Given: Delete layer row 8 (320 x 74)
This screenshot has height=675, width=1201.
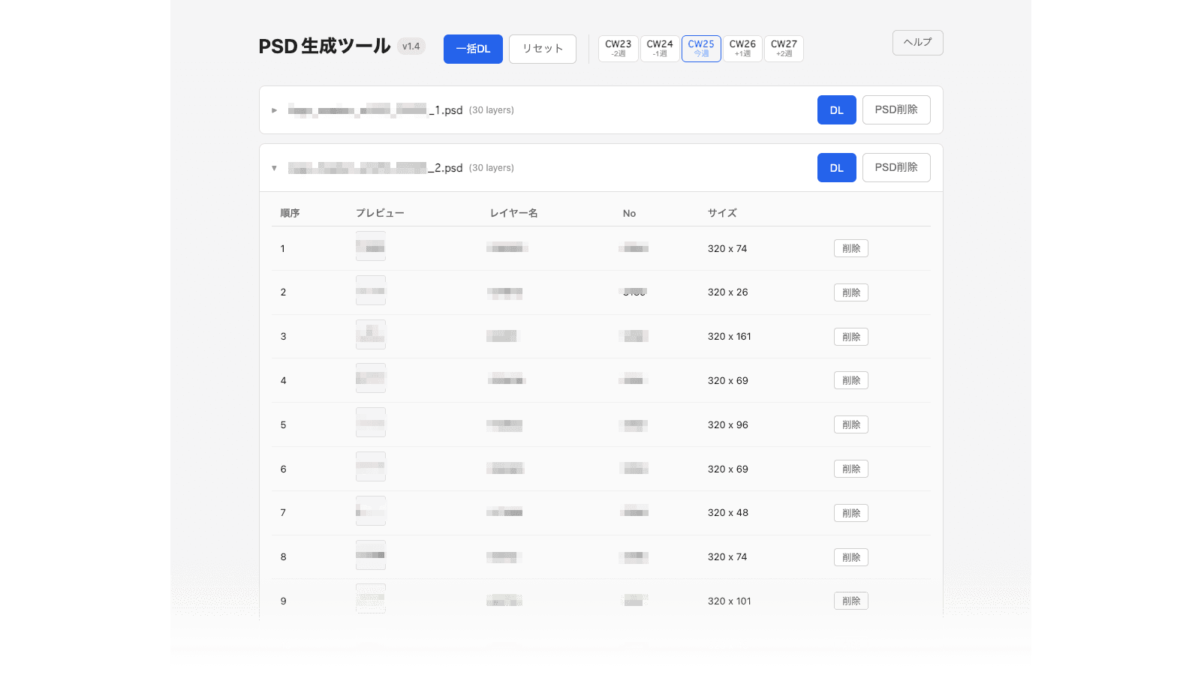Looking at the screenshot, I should click(851, 557).
